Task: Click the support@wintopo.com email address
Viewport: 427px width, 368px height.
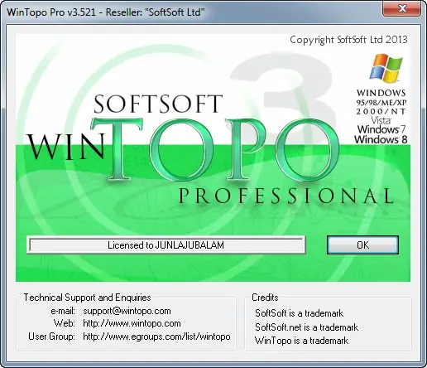Action: [x=127, y=311]
